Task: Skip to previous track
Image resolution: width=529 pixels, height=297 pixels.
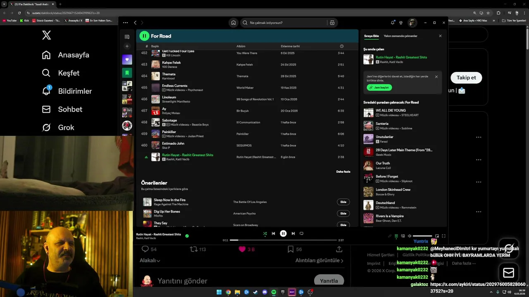Action: coord(273,233)
